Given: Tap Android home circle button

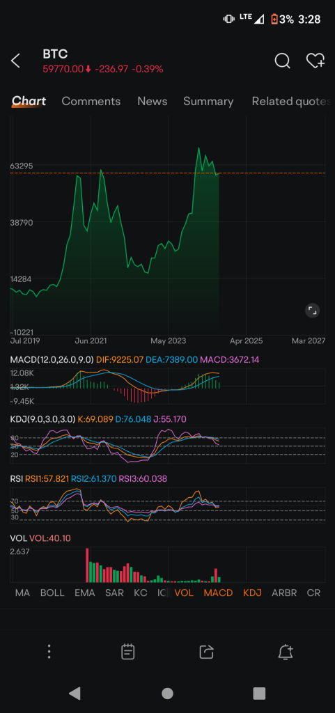Looking at the screenshot, I should point(167,693).
